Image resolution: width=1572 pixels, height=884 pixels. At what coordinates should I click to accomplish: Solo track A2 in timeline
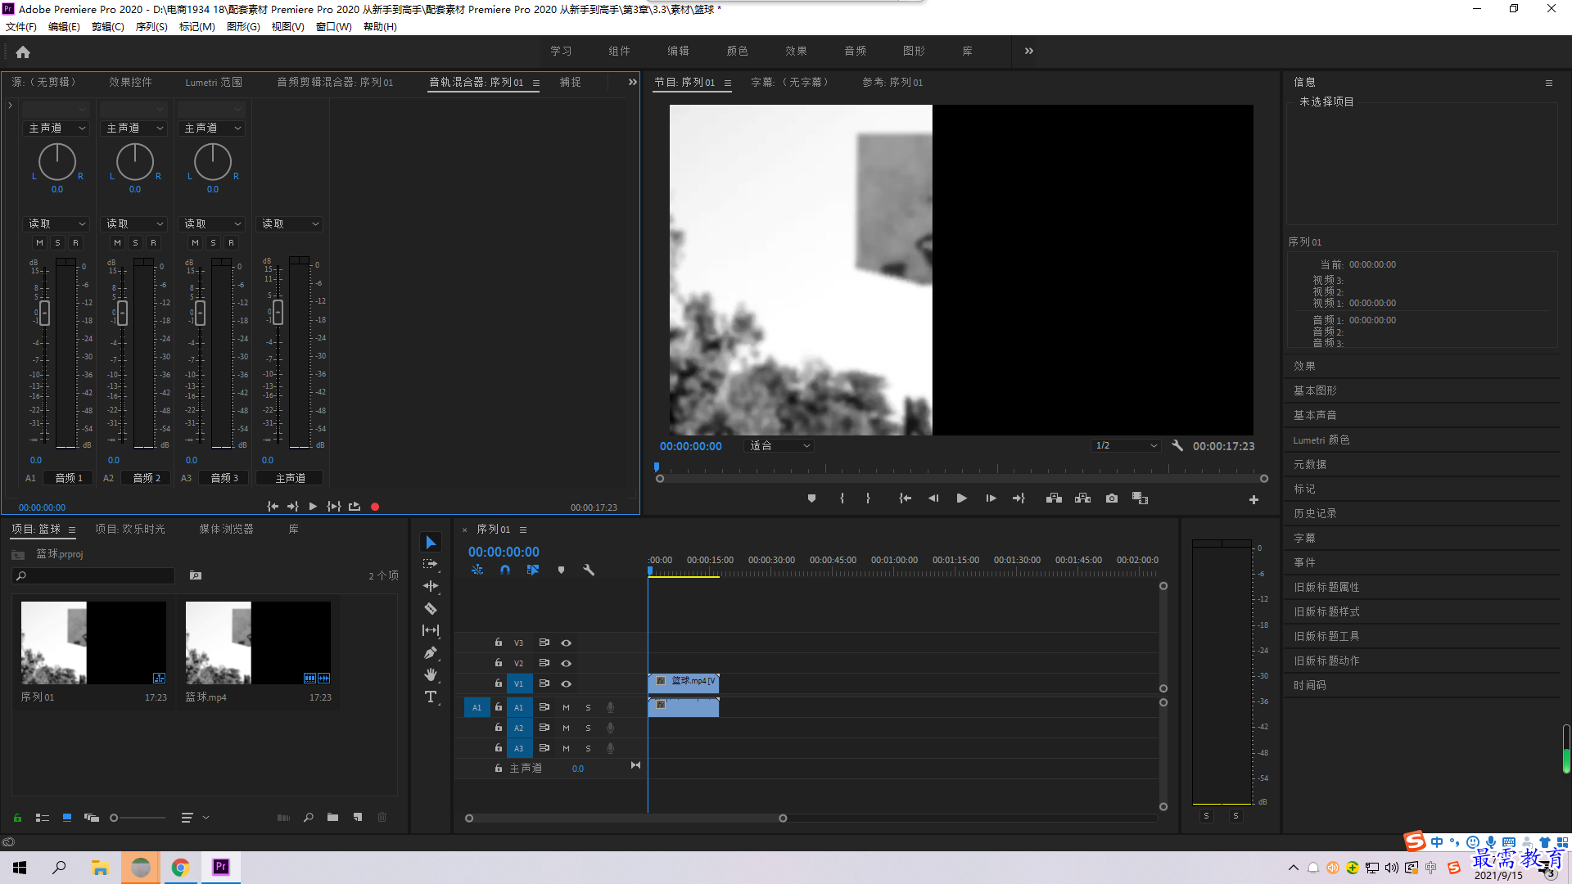[x=588, y=728]
